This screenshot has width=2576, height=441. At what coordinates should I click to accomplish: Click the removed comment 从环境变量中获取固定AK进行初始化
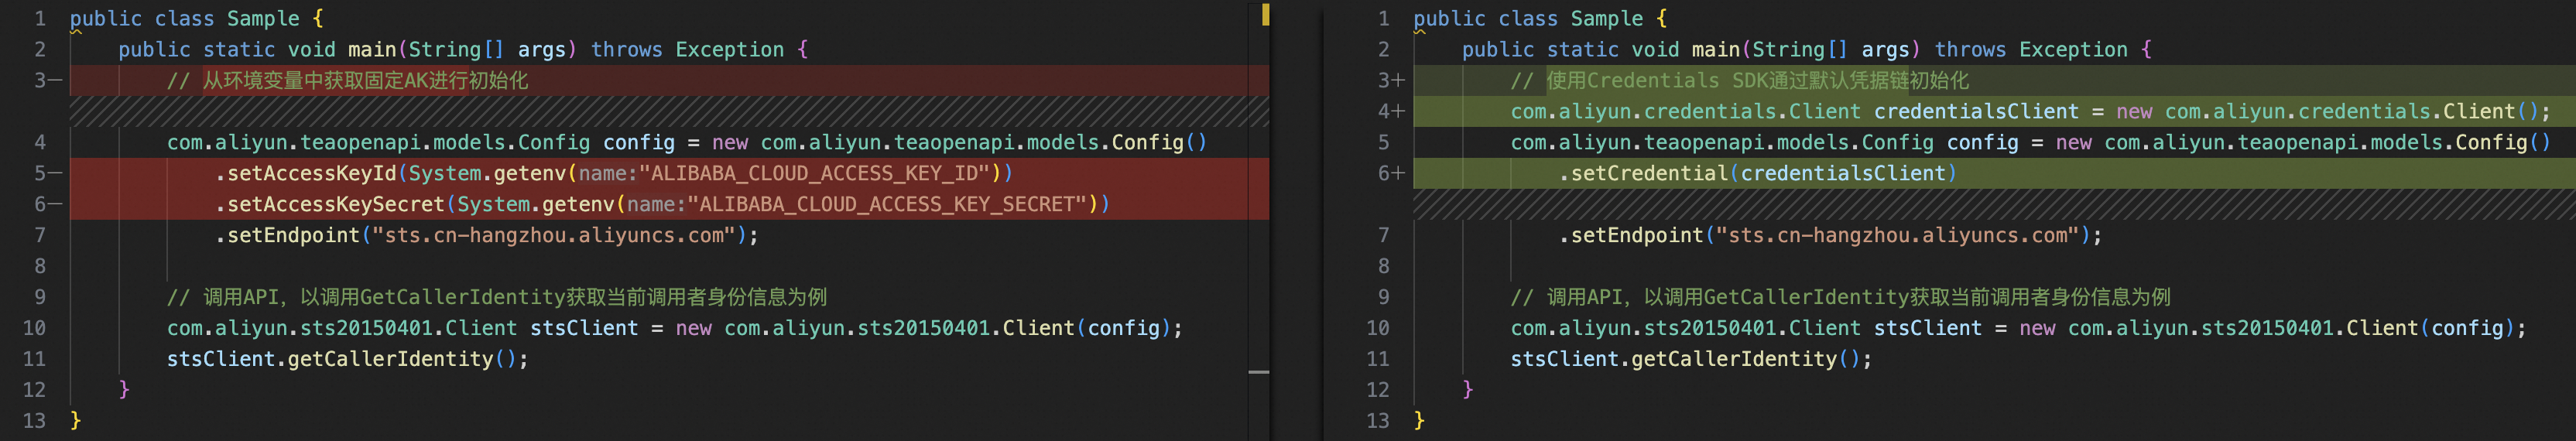click(347, 81)
